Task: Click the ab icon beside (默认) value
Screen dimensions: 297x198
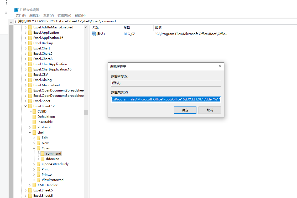Action: pos(94,34)
